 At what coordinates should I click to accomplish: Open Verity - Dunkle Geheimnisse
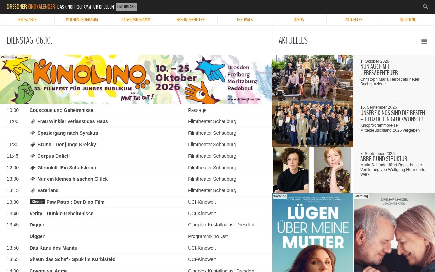[x=62, y=214]
